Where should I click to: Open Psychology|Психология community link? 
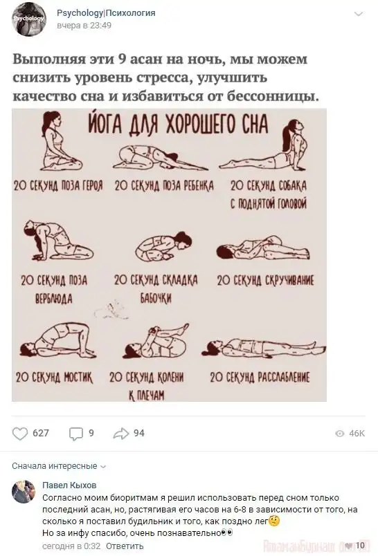[x=106, y=13]
